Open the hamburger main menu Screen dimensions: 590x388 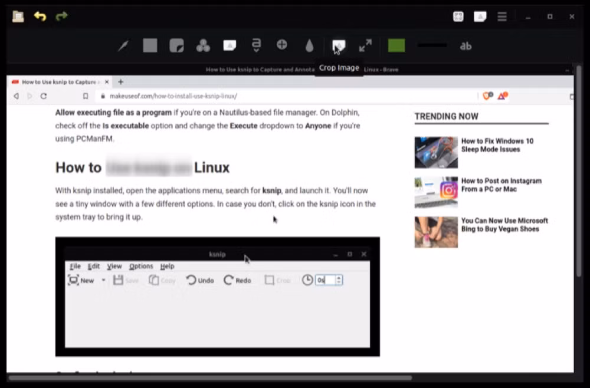[502, 17]
